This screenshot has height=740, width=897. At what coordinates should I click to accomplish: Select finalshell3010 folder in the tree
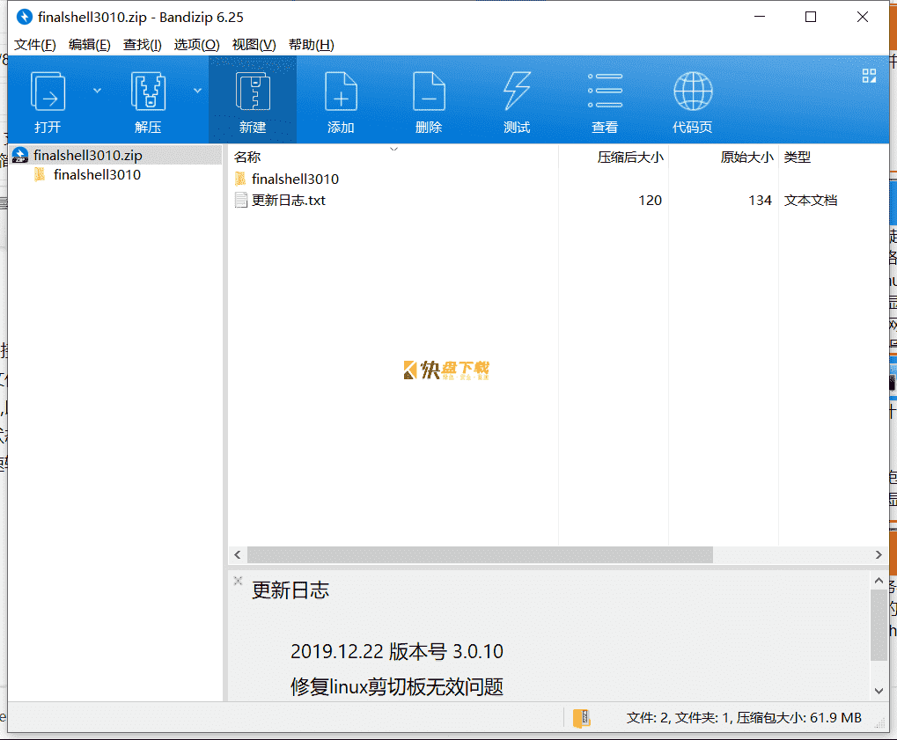point(97,174)
